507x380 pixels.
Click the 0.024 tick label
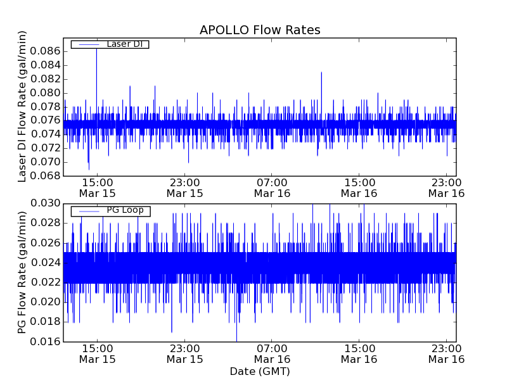tap(45, 262)
